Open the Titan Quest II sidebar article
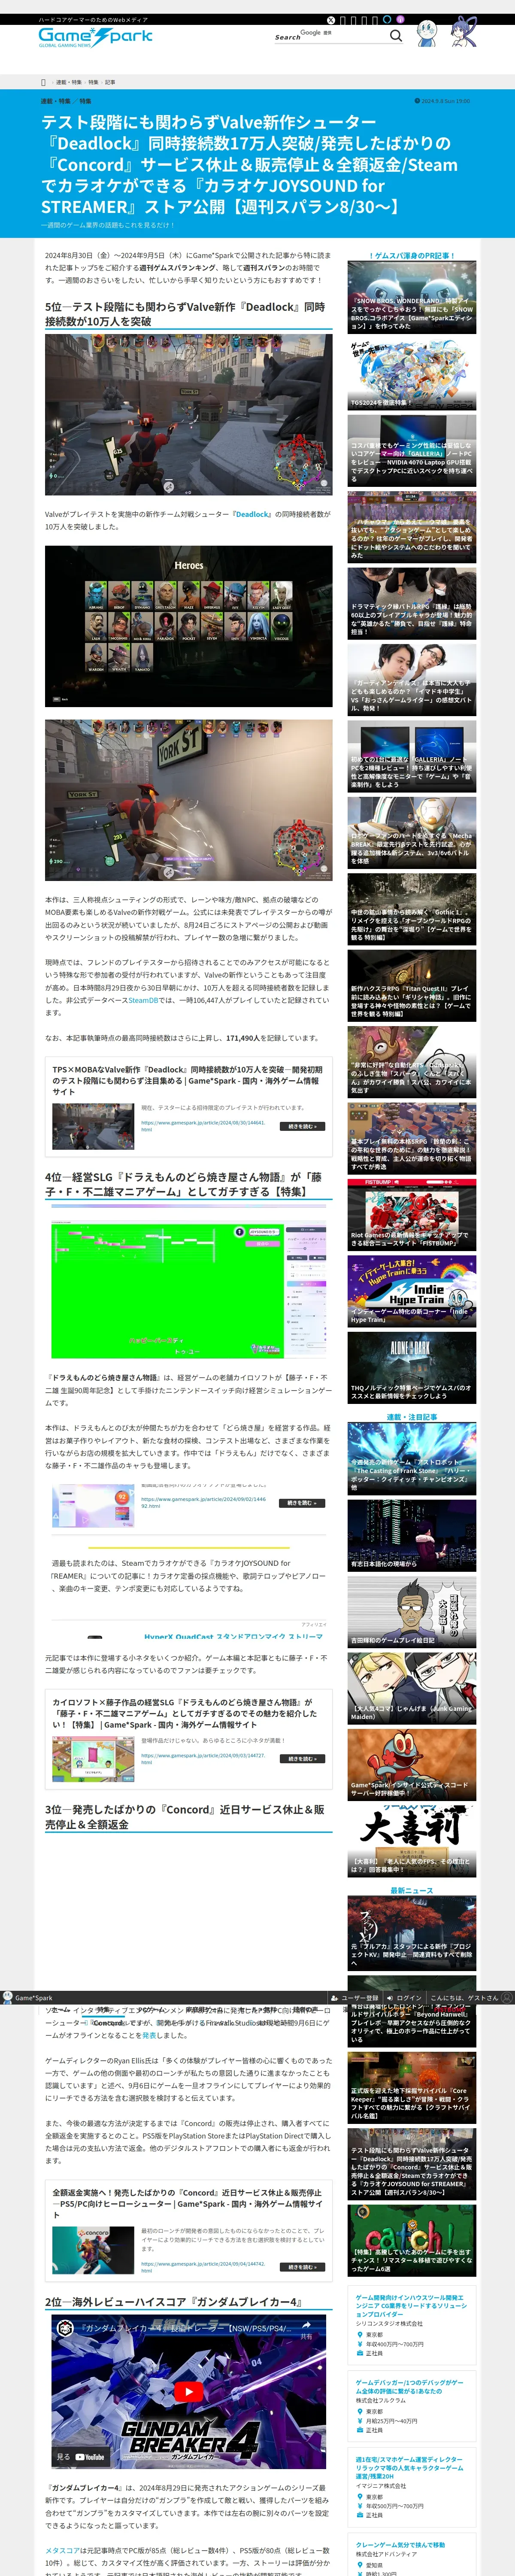 [411, 986]
